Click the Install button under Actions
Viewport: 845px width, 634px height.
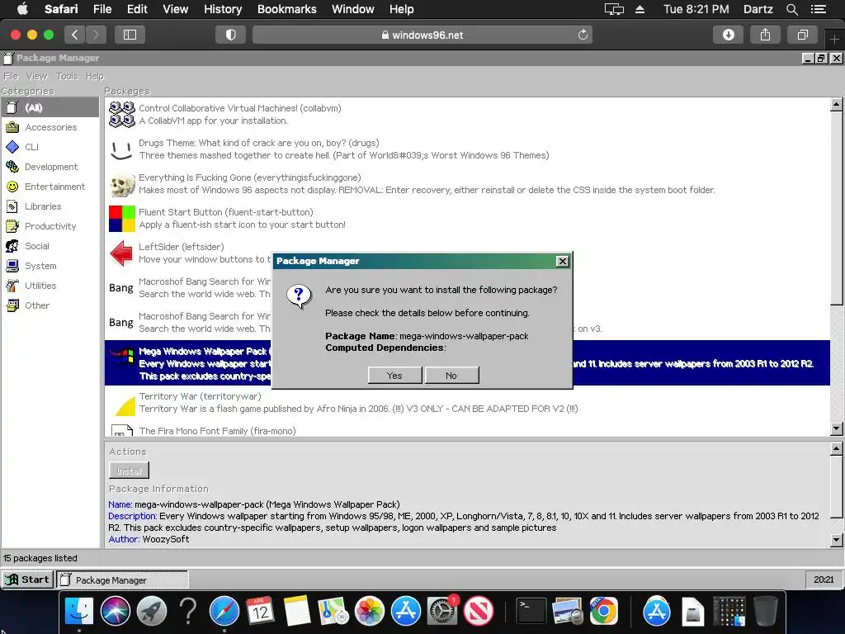pos(129,471)
